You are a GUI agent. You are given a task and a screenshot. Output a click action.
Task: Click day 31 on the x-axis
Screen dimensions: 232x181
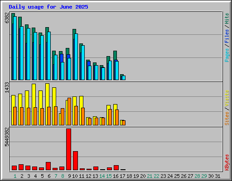[217, 176]
